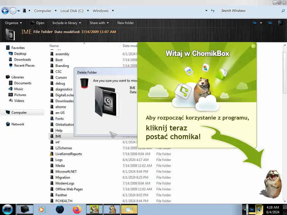Click the Search Windows input field
This screenshot has width=287, height=215.
click(x=250, y=11)
